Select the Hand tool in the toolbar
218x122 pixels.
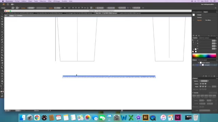(2, 81)
